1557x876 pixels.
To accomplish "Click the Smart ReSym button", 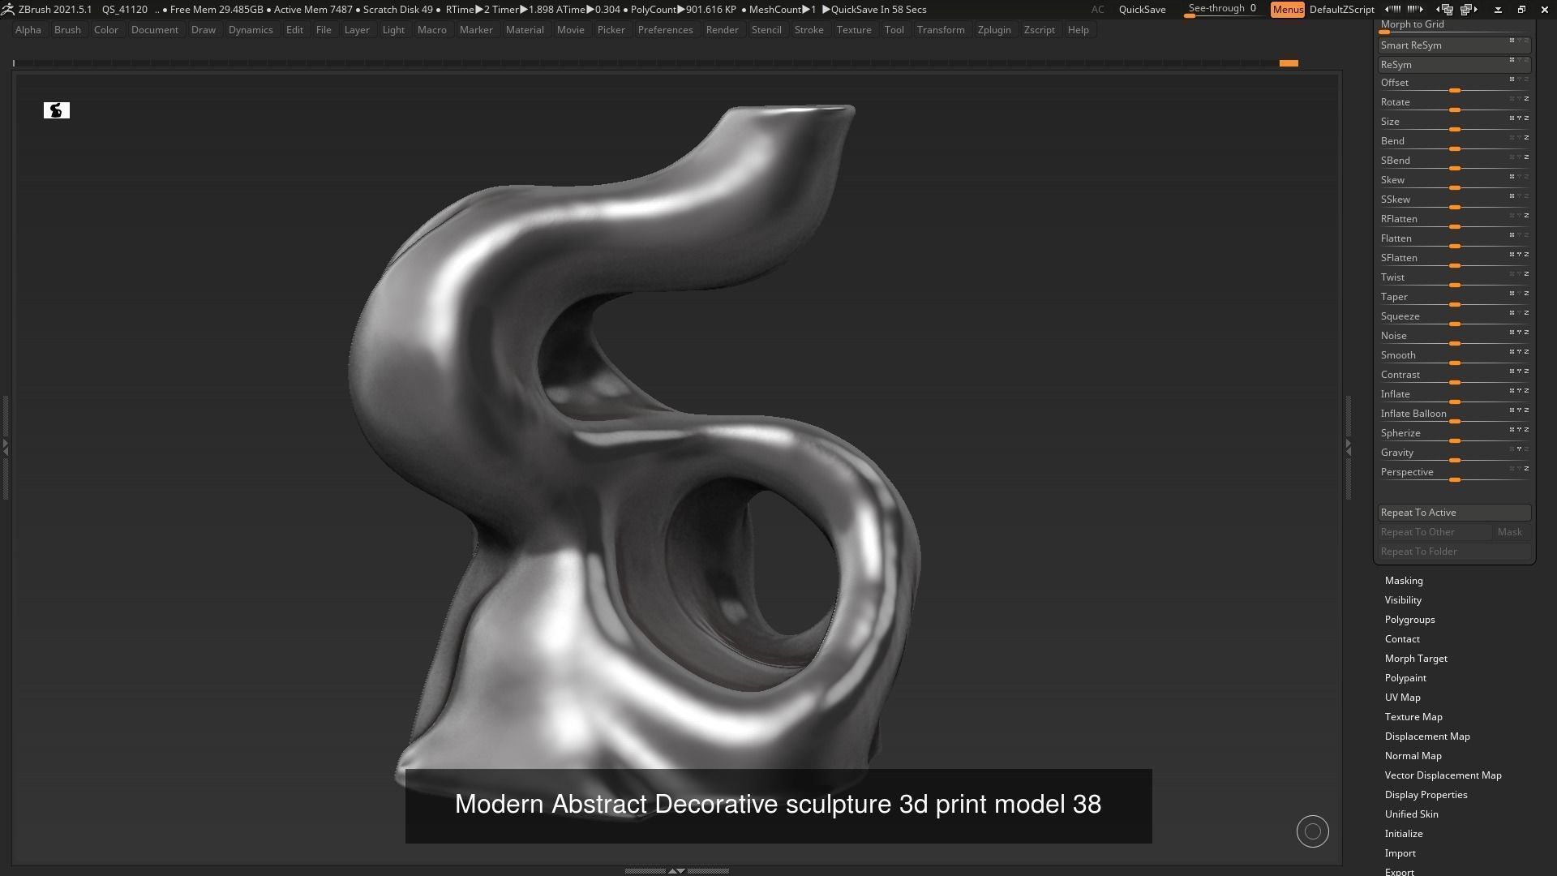I will point(1455,45).
